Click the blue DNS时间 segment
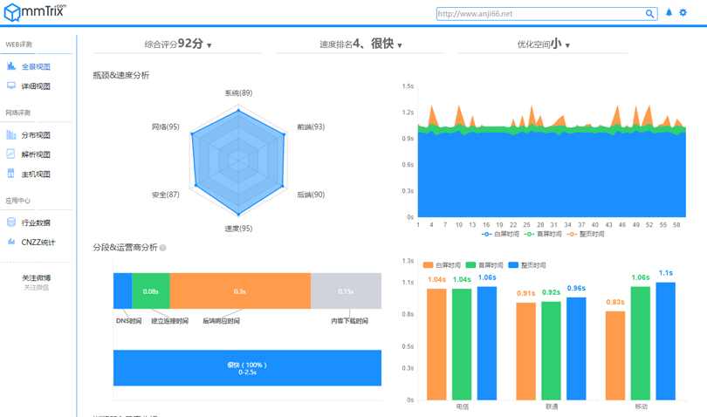707x417 pixels. (x=123, y=291)
